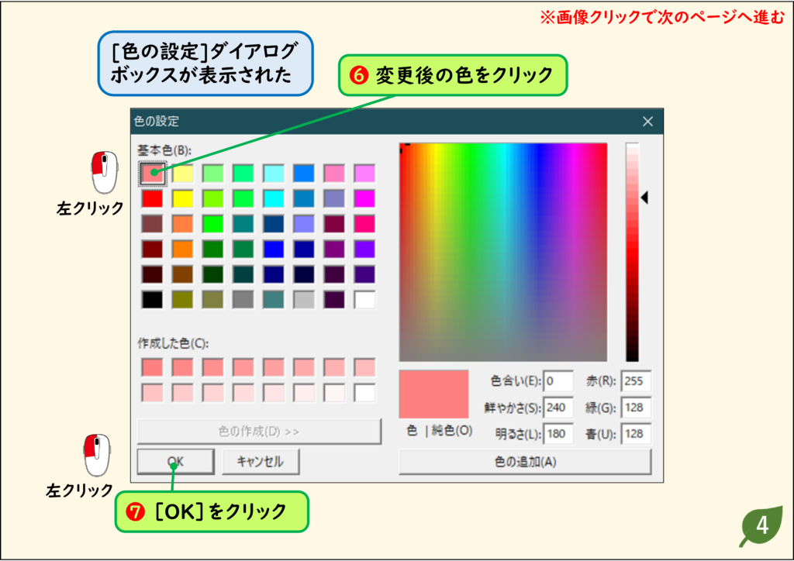The height and width of the screenshot is (561, 794).
Task: Choose the medium gray basic color swatch
Action: click(243, 299)
